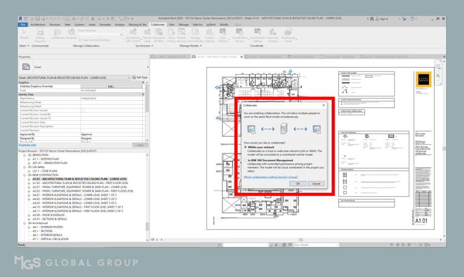Click Synchronize with Central icon
The width and height of the screenshot is (464, 277).
[x=132, y=34]
